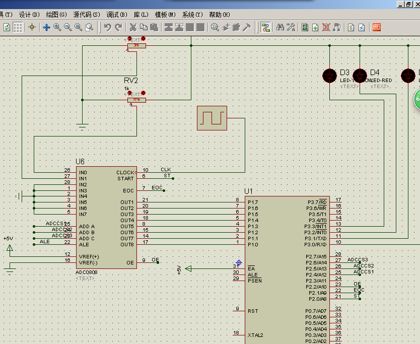Open the design explorer icon
The height and width of the screenshot is (344, 420).
point(305,27)
